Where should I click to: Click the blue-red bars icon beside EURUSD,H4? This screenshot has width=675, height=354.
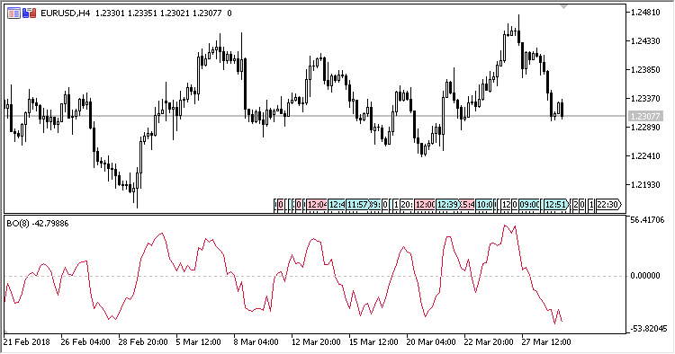(29, 13)
